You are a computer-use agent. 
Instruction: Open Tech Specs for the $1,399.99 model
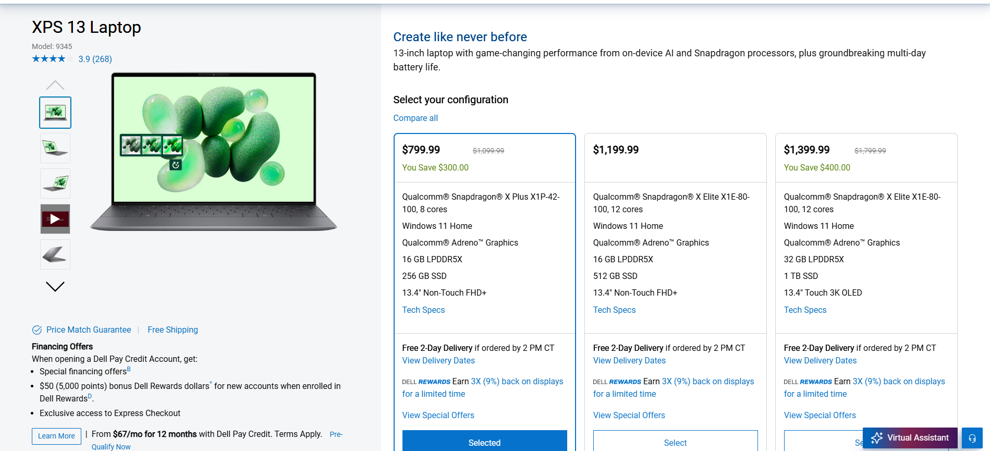pos(805,310)
